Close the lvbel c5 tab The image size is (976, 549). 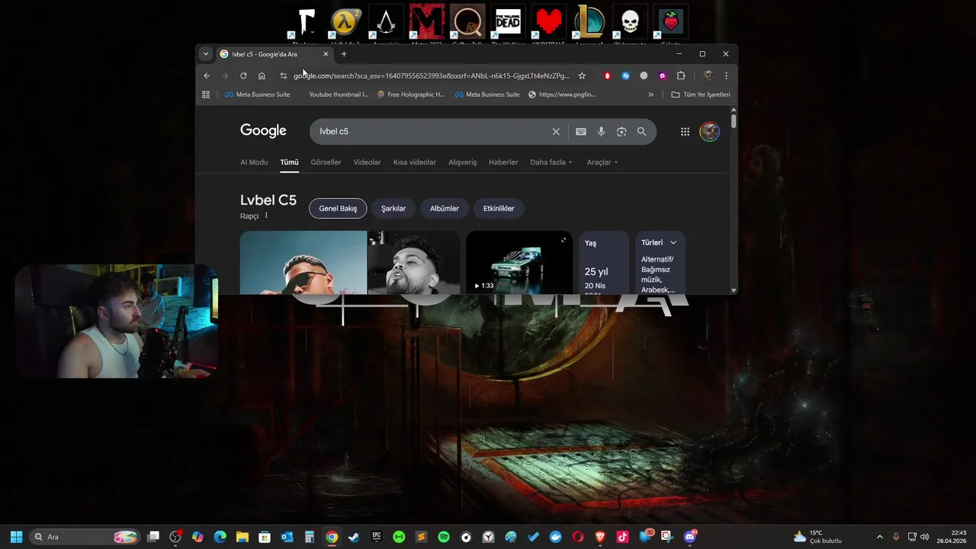[x=326, y=54]
